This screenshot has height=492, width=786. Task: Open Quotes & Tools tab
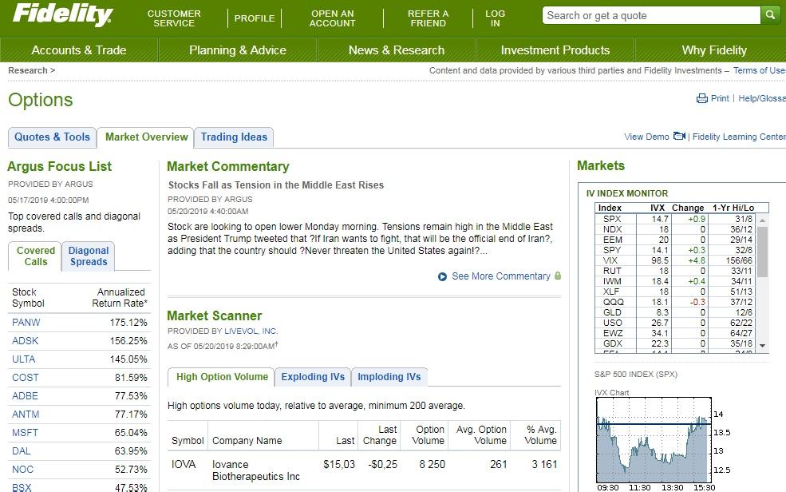[x=53, y=137]
